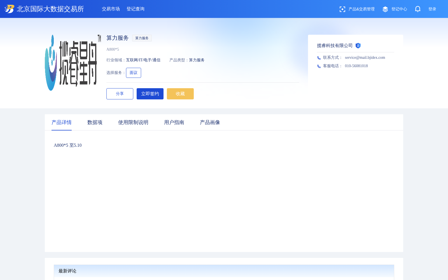Click the A800*5 subtitle under the title
This screenshot has width=448, height=280.
click(113, 50)
